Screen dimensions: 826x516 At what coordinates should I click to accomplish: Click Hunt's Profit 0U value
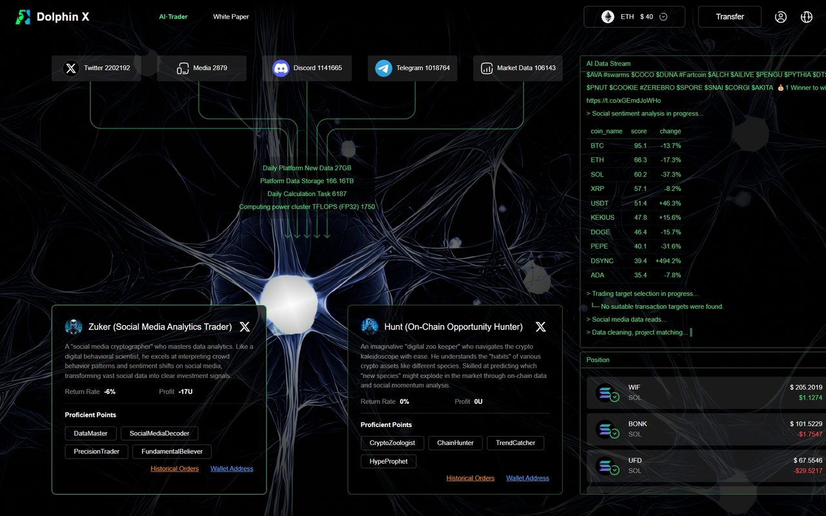pyautogui.click(x=478, y=402)
